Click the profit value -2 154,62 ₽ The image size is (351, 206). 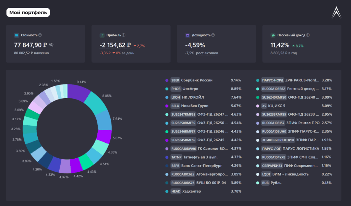(115, 45)
